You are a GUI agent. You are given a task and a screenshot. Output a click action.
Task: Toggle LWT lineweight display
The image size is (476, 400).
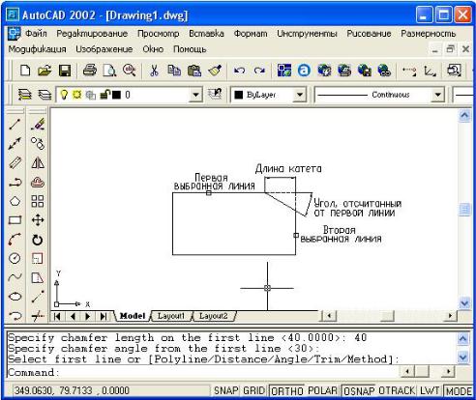[430, 390]
